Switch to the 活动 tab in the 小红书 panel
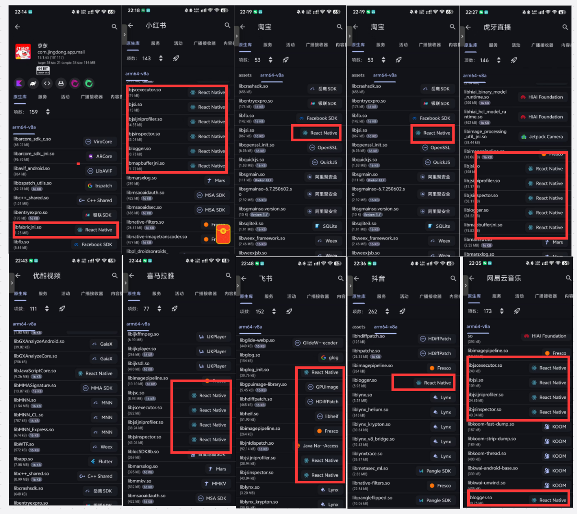 (178, 43)
